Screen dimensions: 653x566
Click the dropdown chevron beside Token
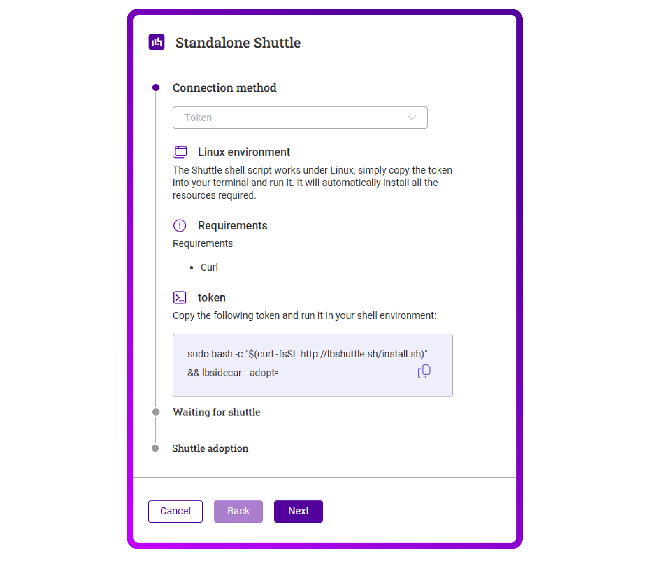pos(411,118)
